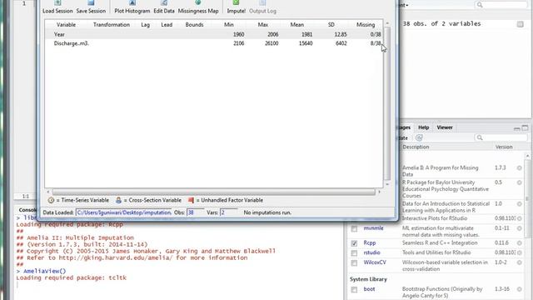Maximize the RStudio Packages pane
This screenshot has width=533, height=300.
(526, 127)
